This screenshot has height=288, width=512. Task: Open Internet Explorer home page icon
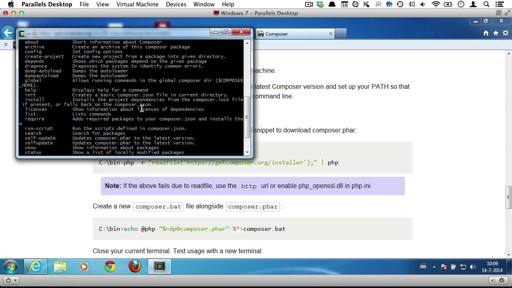[486, 34]
